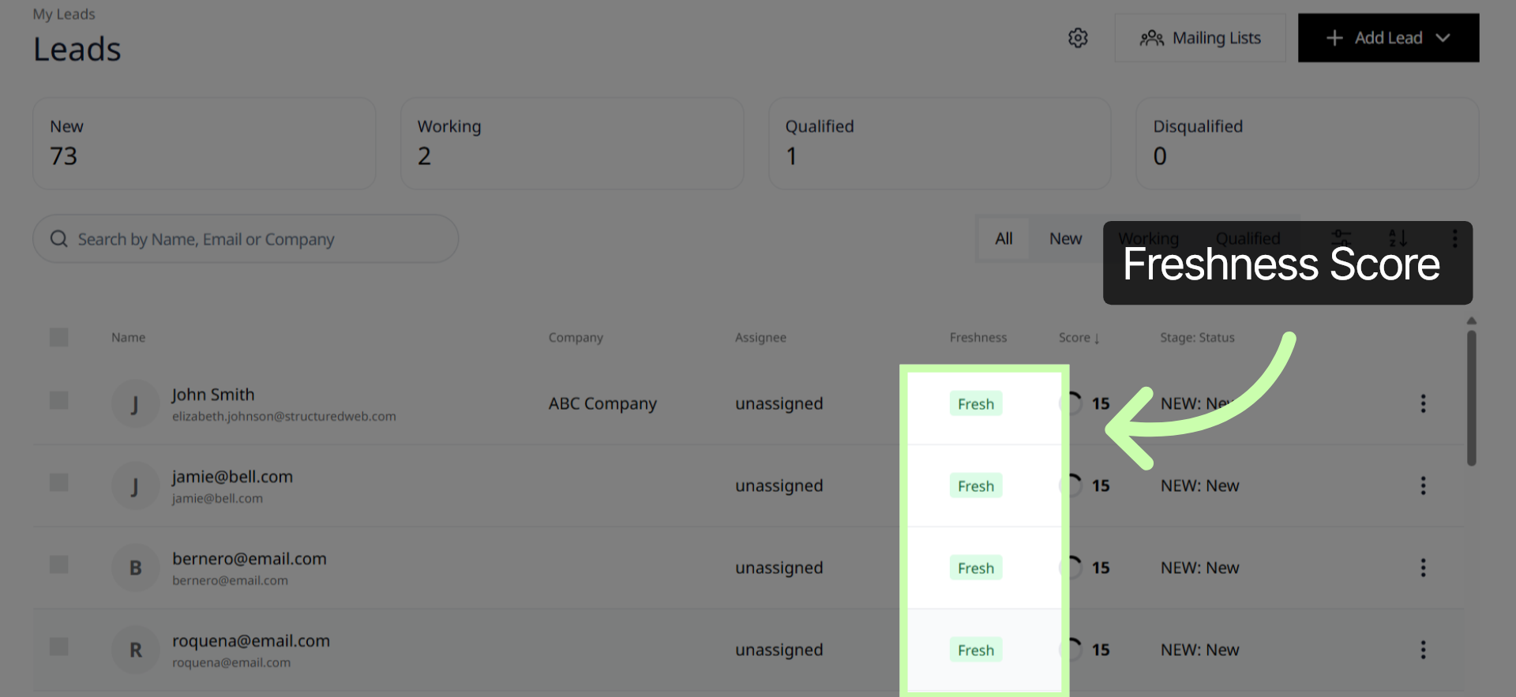Open the John Smith lead name
Image resolution: width=1516 pixels, height=697 pixels.
(213, 395)
